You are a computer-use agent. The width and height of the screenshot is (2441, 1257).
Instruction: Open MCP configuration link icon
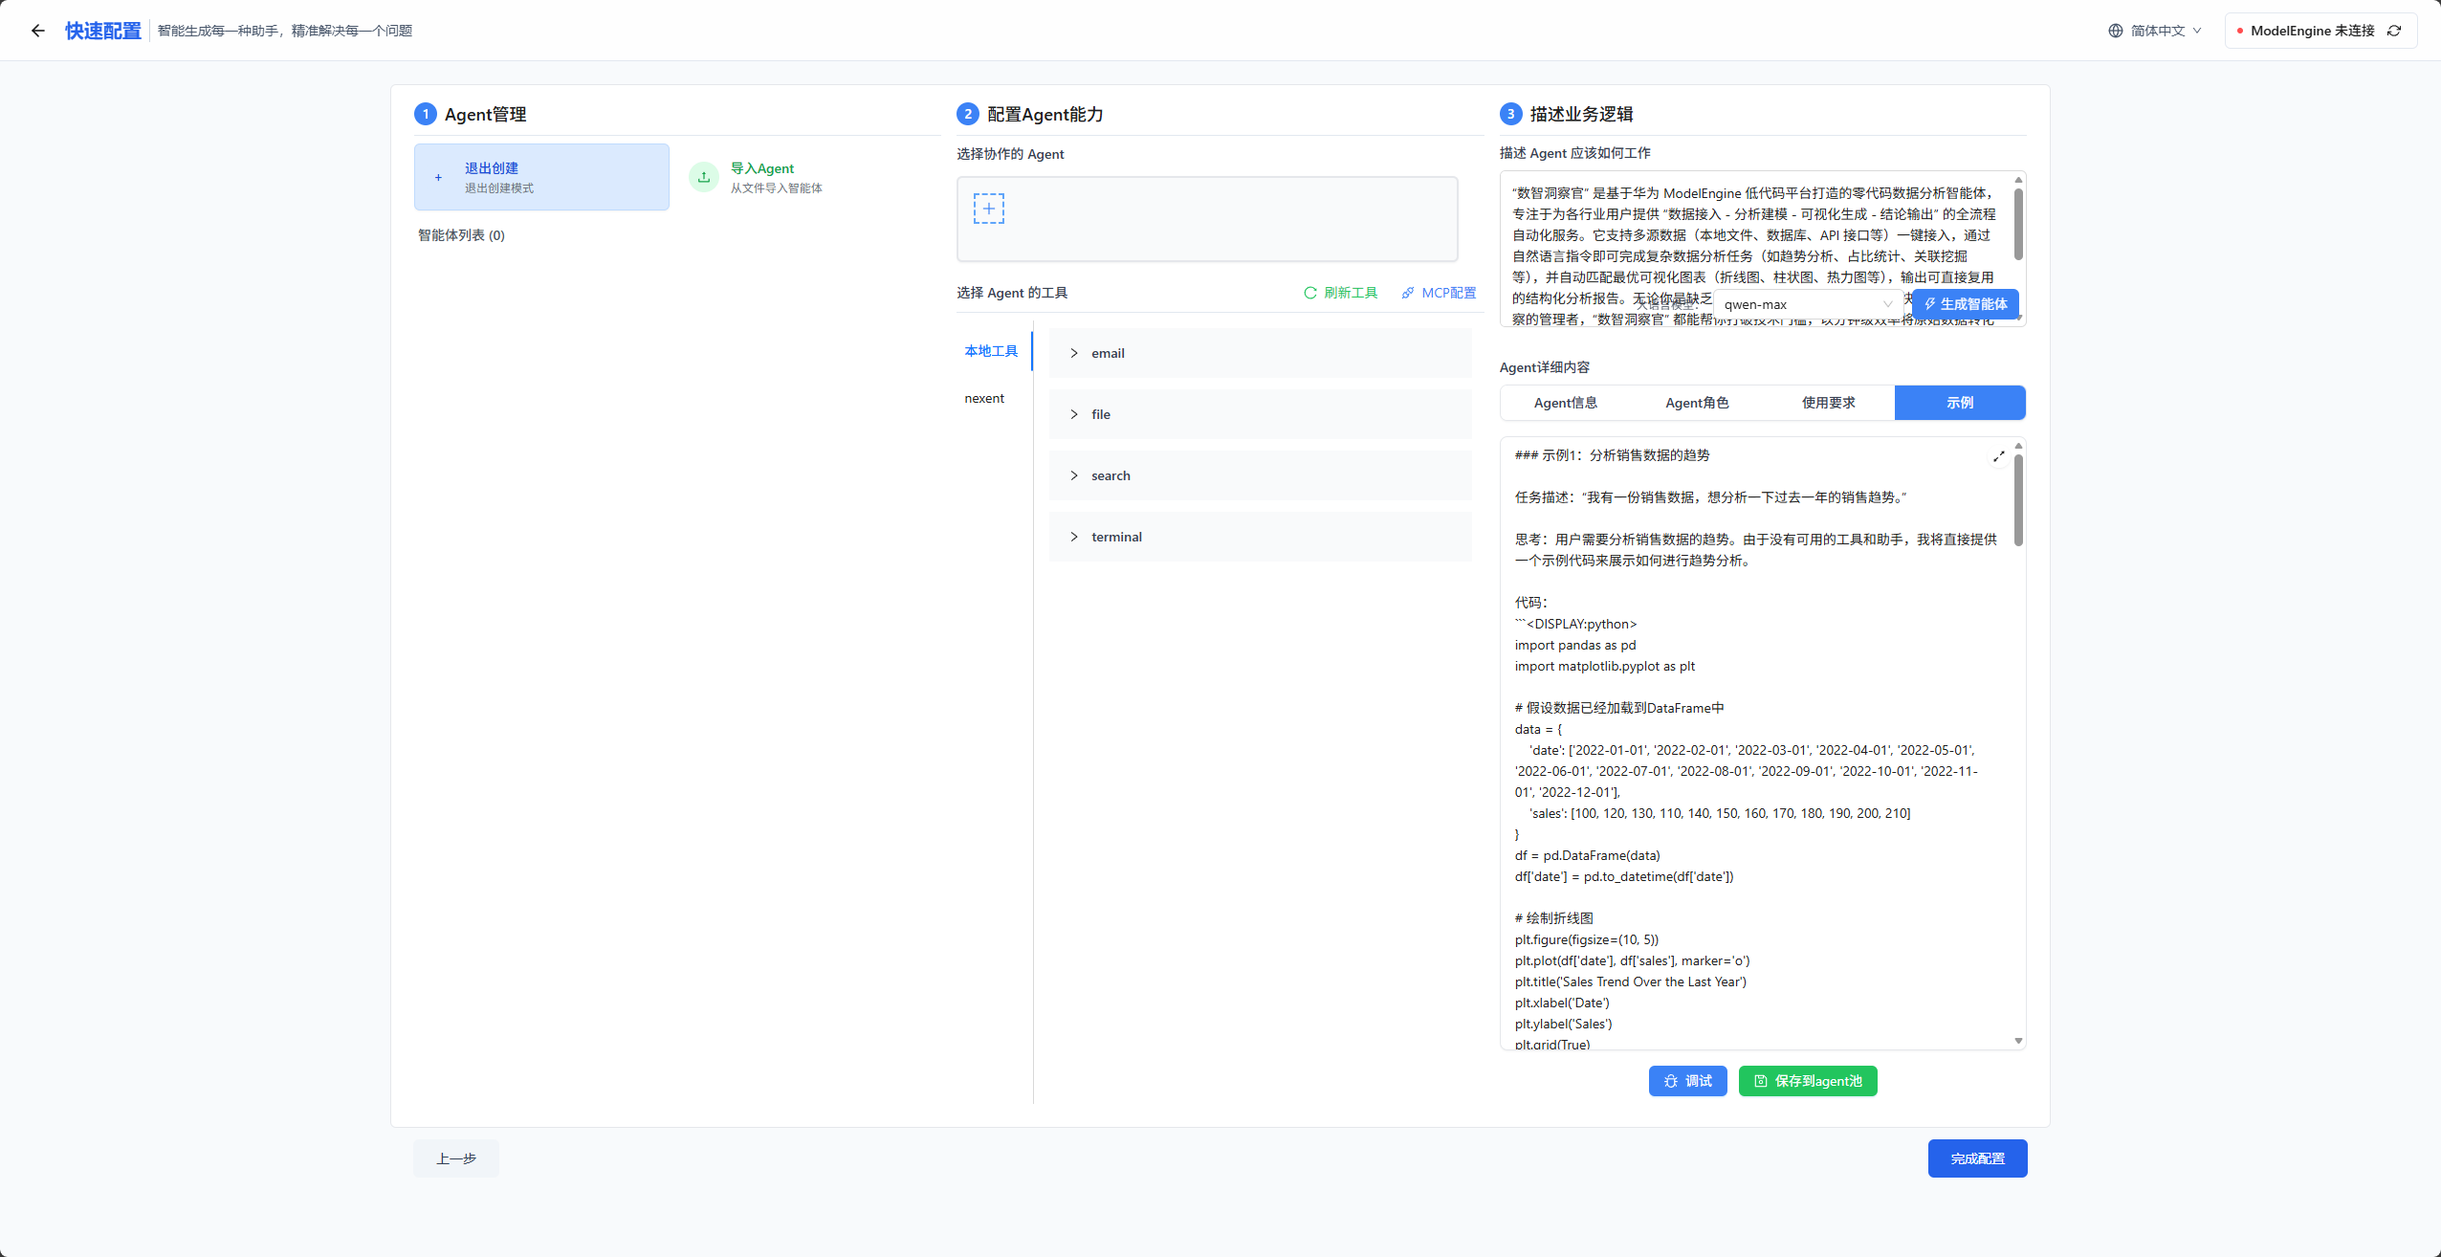[1408, 293]
